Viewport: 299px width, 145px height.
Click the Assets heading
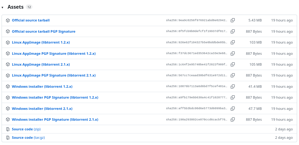pyautogui.click(x=15, y=7)
